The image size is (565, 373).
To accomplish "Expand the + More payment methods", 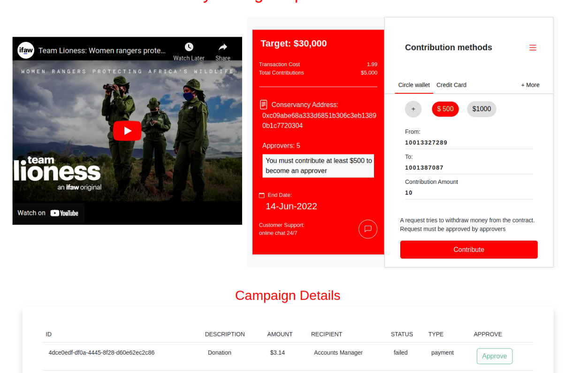I will [x=530, y=85].
